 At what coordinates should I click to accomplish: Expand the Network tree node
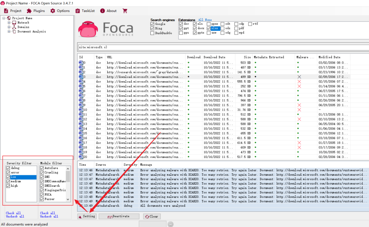click(x=9, y=23)
